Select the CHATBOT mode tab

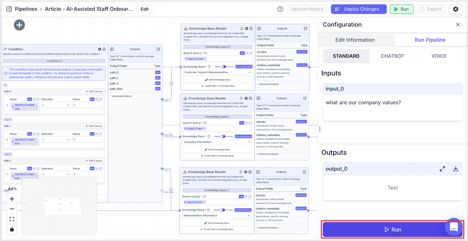(x=393, y=56)
